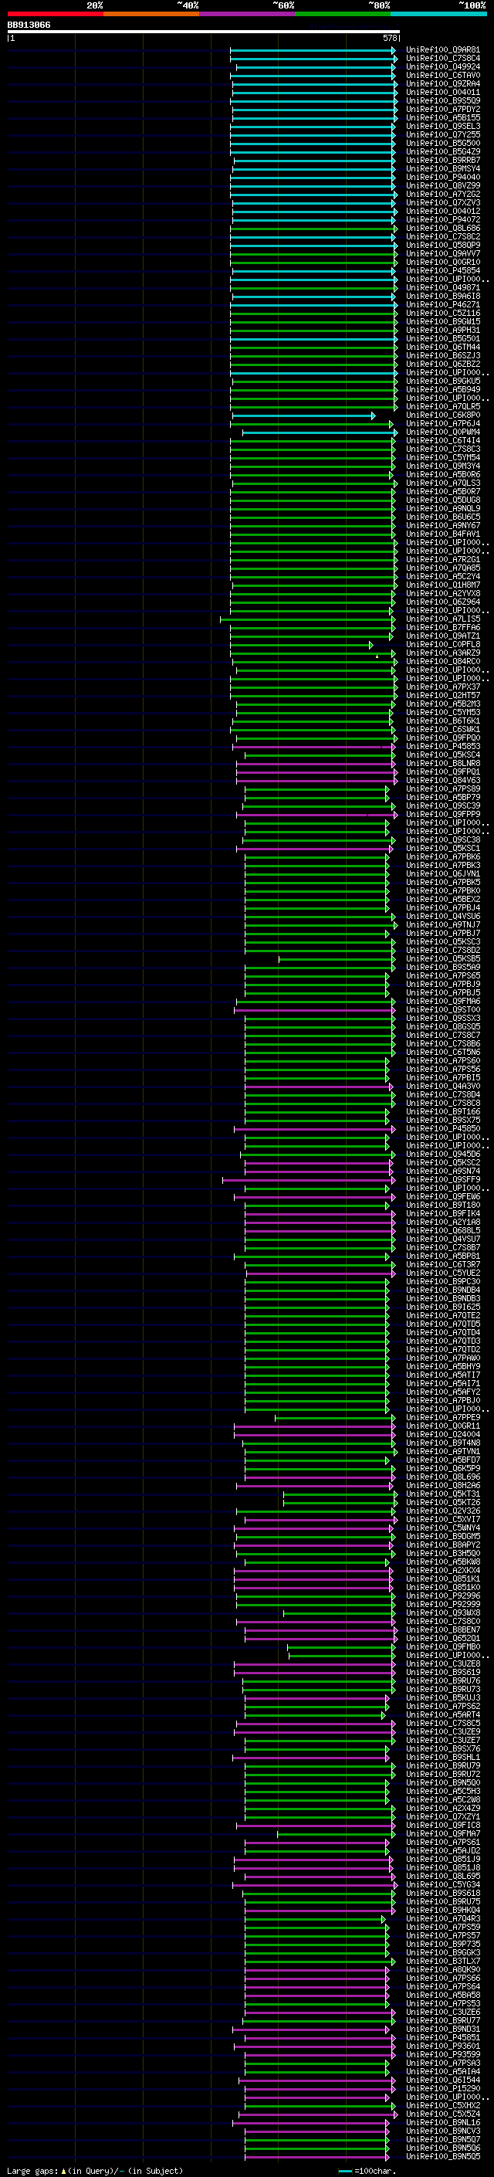Select the UniRef100_O49871 label
494x2177 pixels.
pyautogui.click(x=443, y=287)
